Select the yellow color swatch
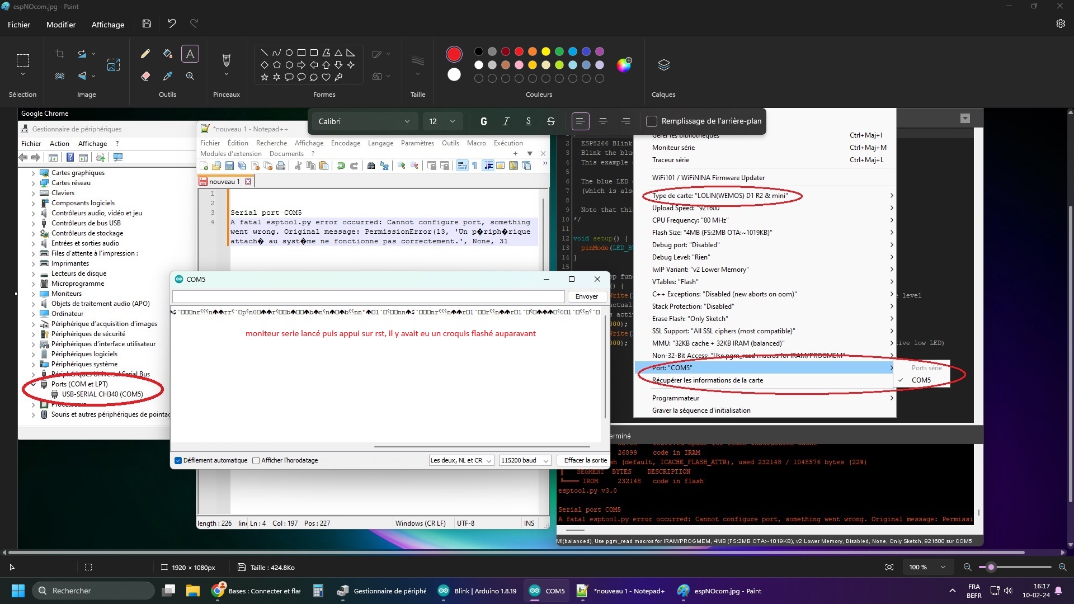This screenshot has height=604, width=1074. pyautogui.click(x=546, y=51)
